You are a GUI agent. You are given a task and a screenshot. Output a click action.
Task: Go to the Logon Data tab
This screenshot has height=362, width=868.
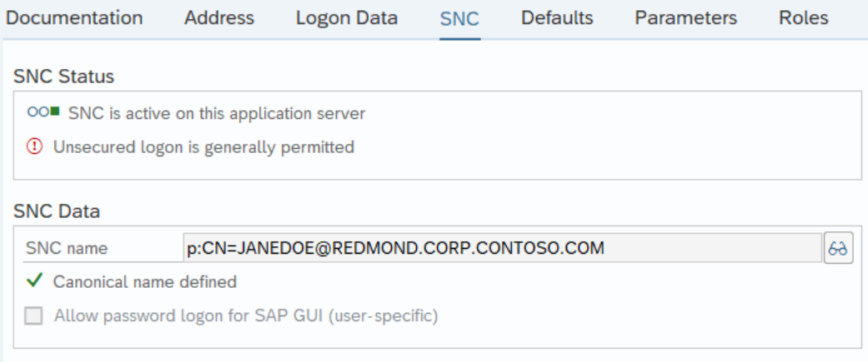click(x=347, y=17)
